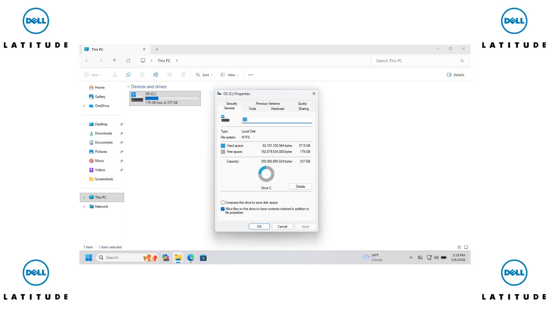Image resolution: width=550 pixels, height=309 pixels.
Task: Switch to the Tools tab
Action: [x=252, y=109]
